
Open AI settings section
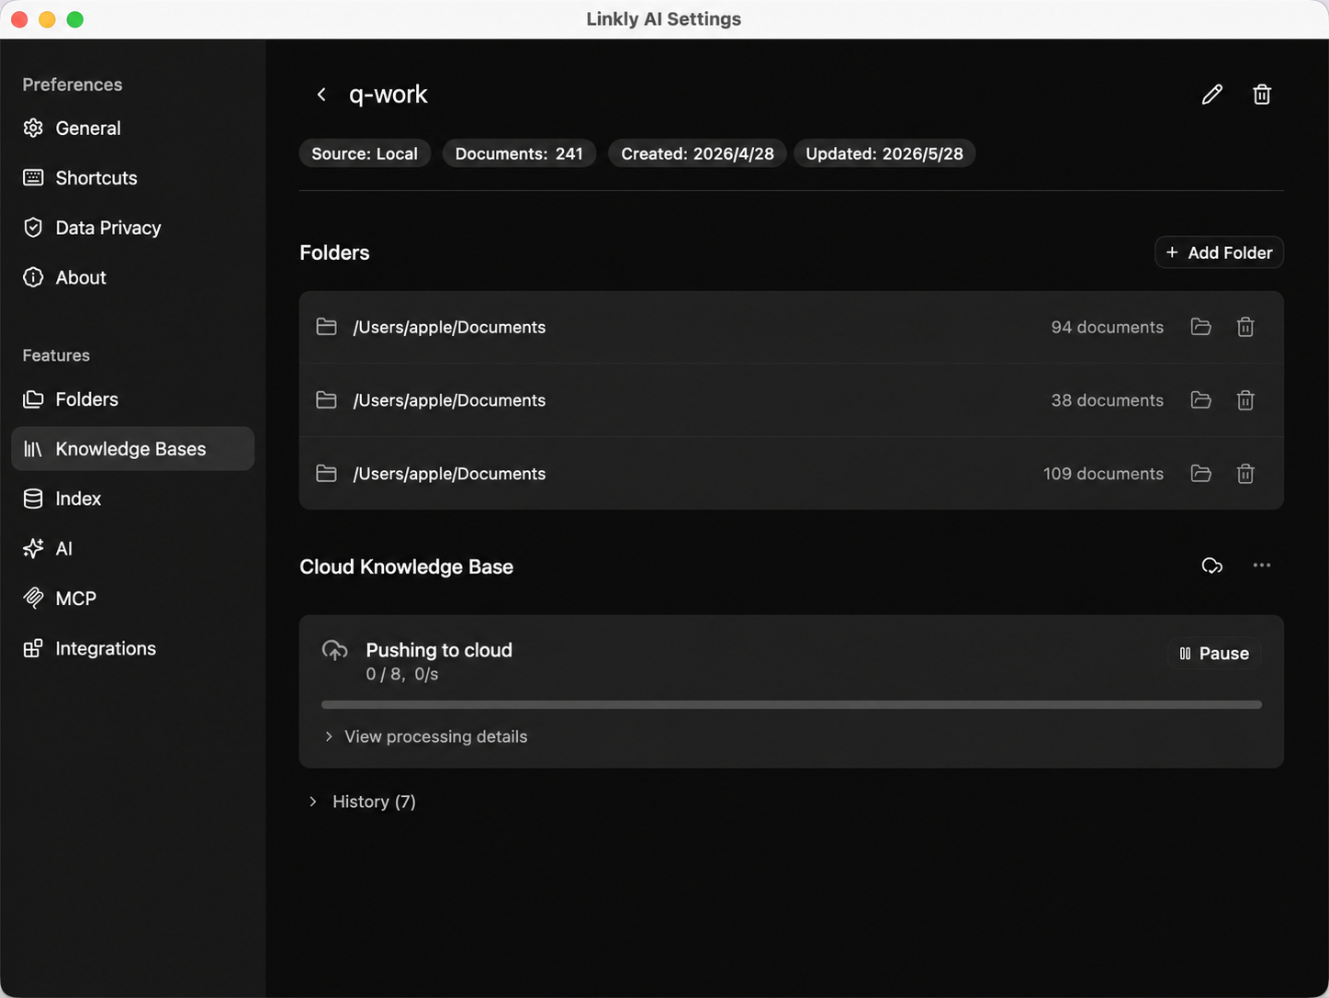click(x=133, y=548)
